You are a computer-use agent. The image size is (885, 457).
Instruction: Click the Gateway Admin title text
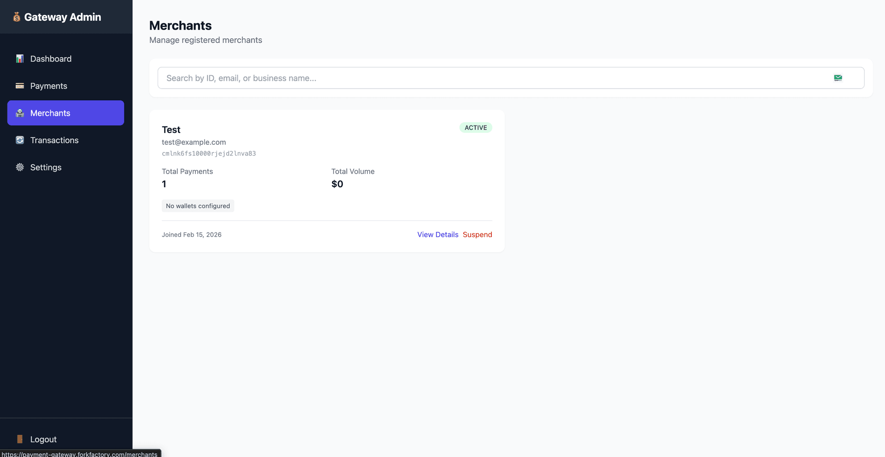tap(63, 17)
